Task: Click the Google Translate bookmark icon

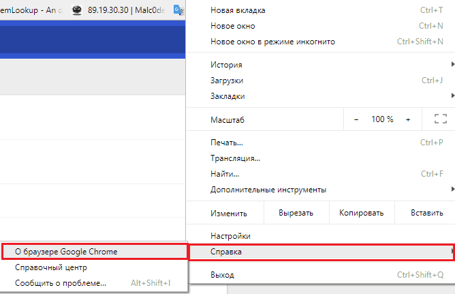Action: [x=178, y=10]
